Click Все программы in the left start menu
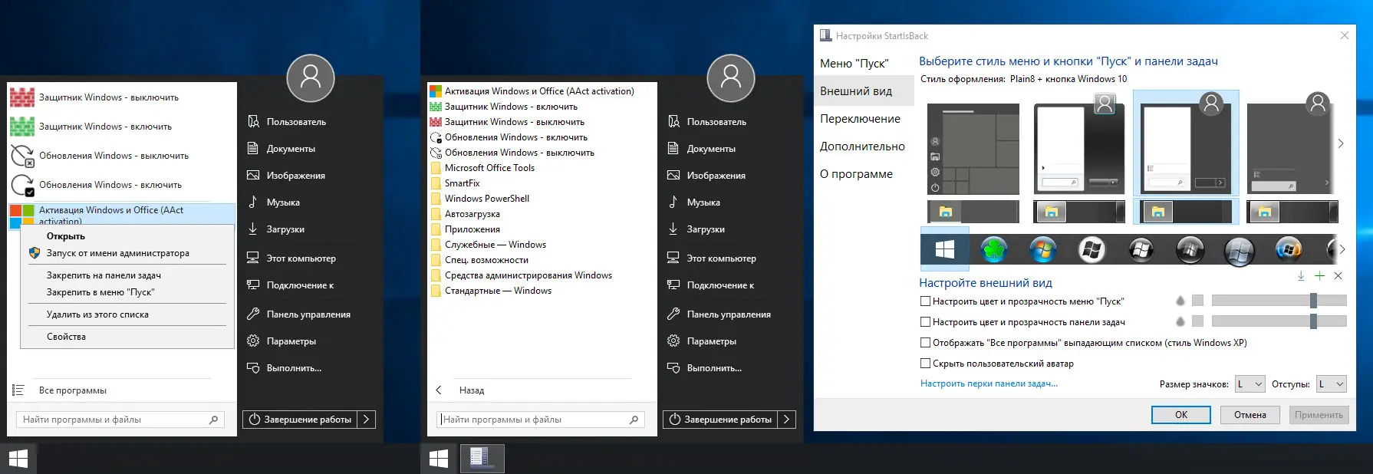This screenshot has width=1373, height=474. pos(73,390)
